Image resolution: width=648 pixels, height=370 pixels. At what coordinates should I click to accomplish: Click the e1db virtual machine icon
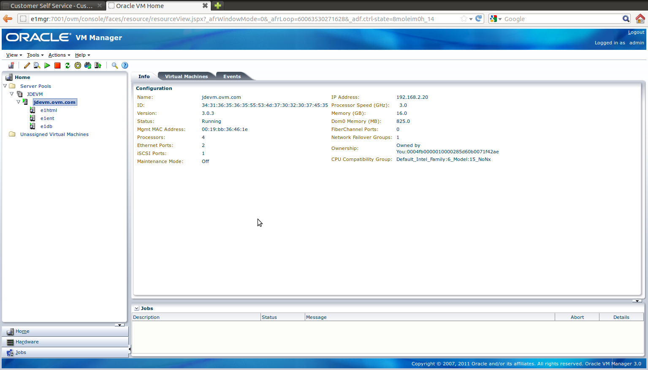tap(33, 126)
